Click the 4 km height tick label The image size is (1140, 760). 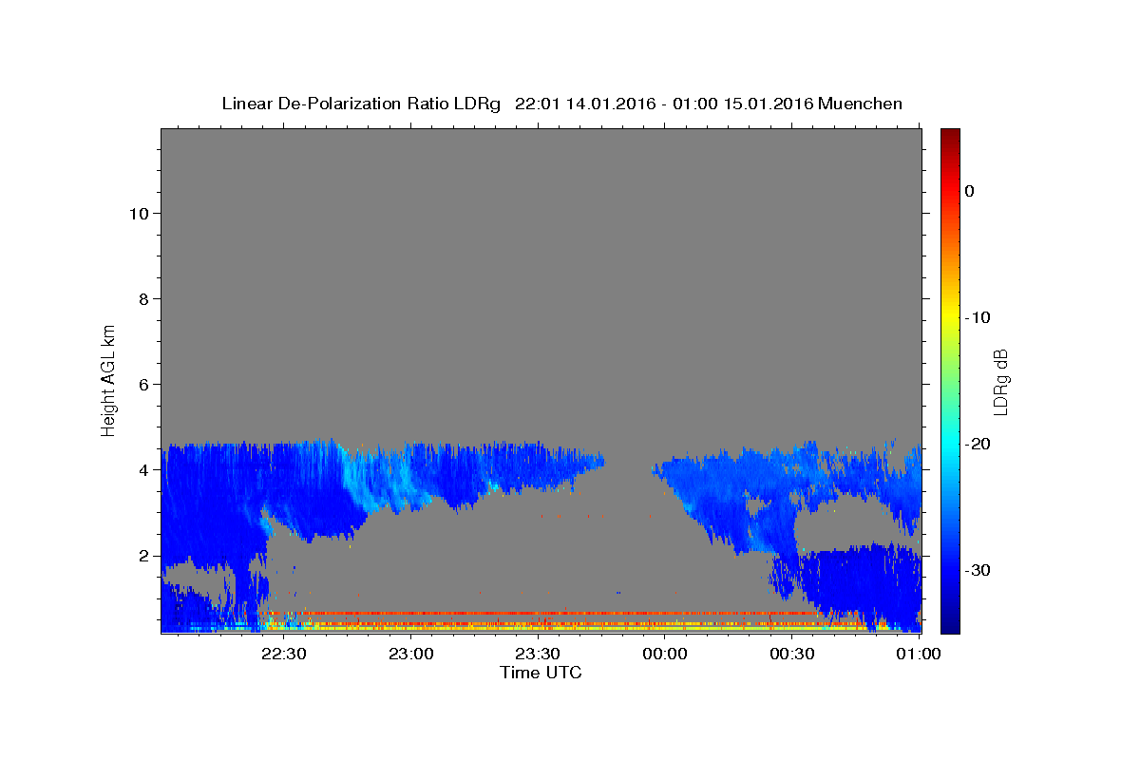point(142,470)
